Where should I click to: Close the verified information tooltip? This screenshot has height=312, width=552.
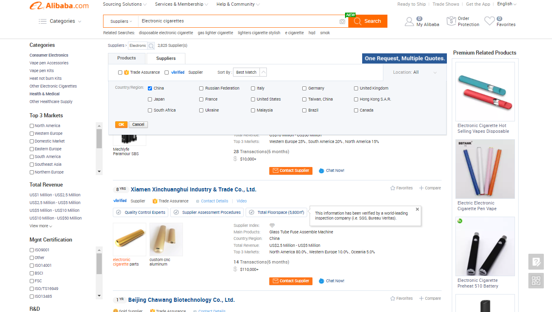coord(417,209)
